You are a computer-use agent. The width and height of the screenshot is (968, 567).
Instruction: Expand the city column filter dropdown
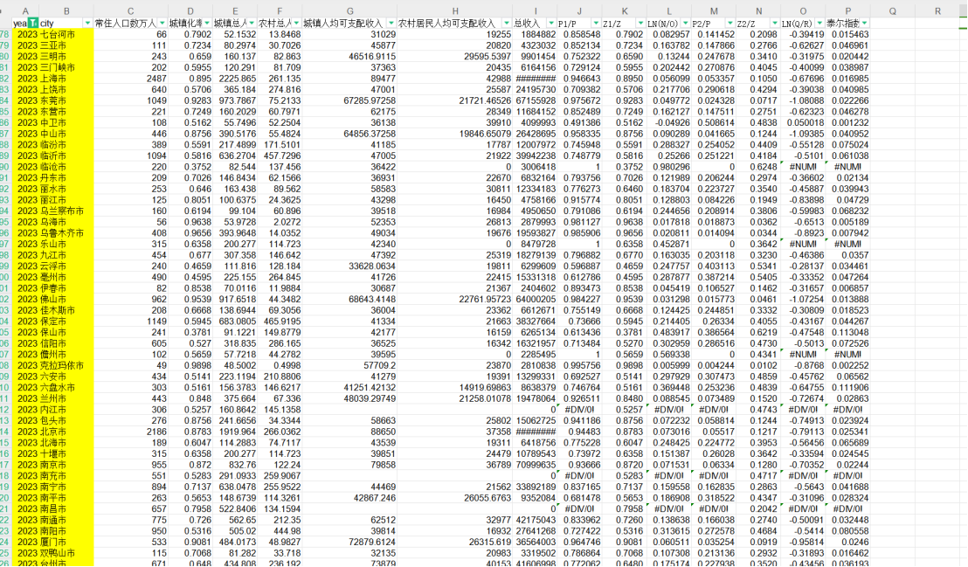point(87,24)
